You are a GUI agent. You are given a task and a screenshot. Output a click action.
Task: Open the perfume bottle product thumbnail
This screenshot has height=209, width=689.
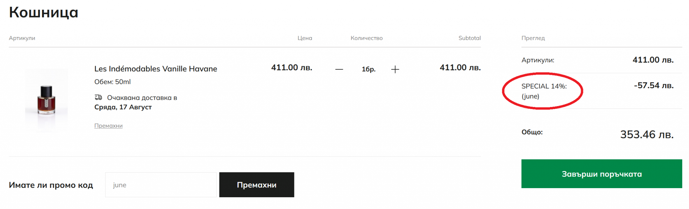tap(46, 100)
